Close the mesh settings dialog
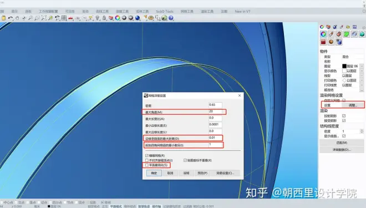366x208 pixels. tap(240, 95)
